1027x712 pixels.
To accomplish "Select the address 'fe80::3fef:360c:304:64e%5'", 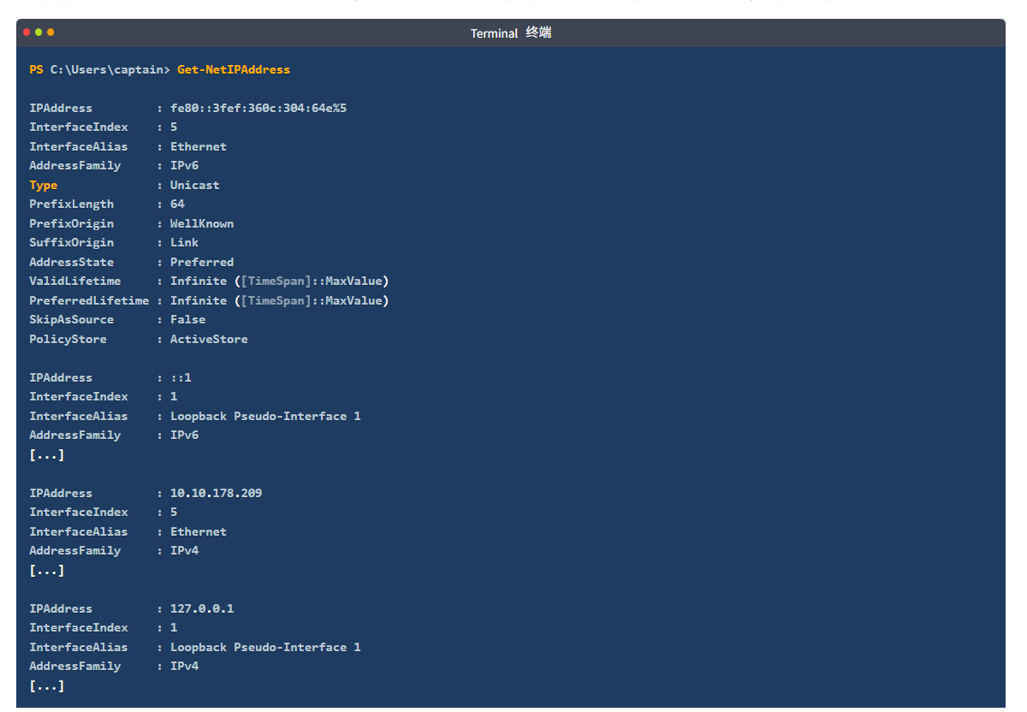I will (x=258, y=108).
